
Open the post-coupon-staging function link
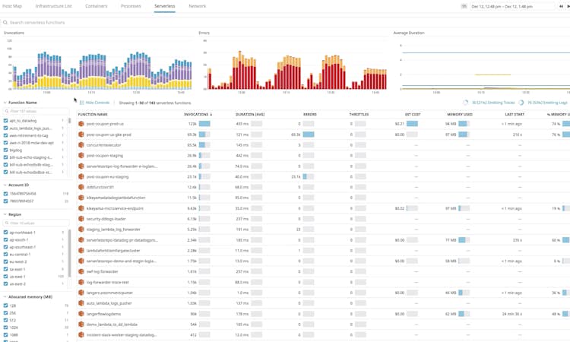pos(105,155)
